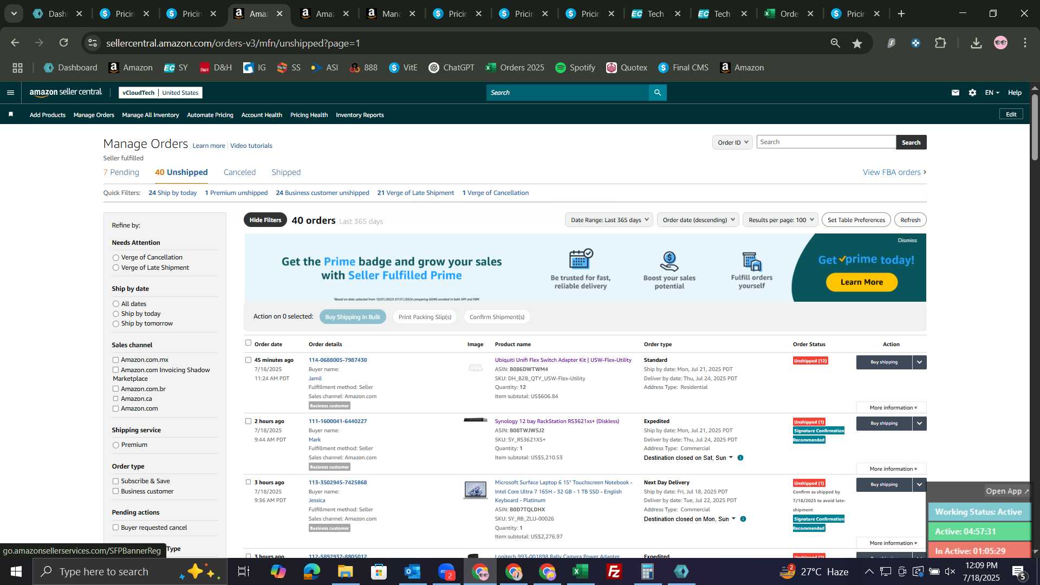
Task: Open the browser extensions puzzle icon
Action: (x=941, y=43)
